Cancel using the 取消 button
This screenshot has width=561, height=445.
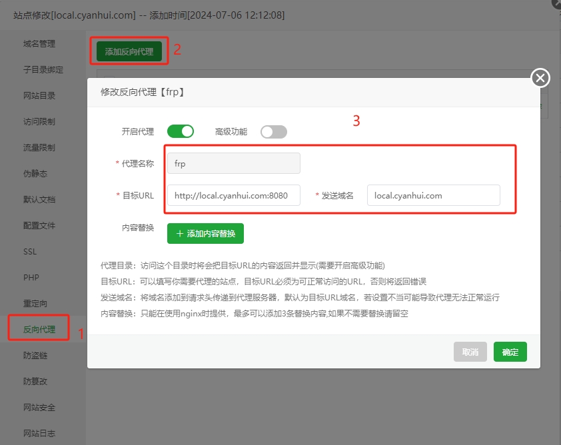click(470, 352)
